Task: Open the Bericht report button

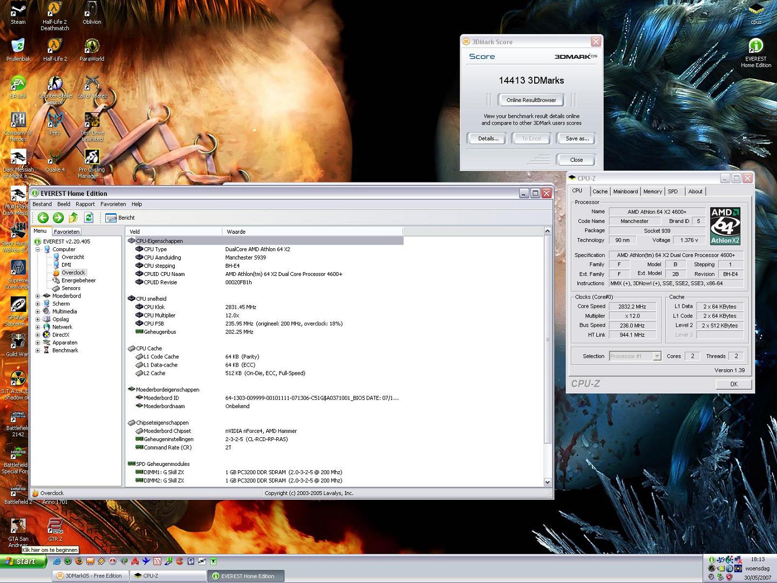Action: pos(120,218)
